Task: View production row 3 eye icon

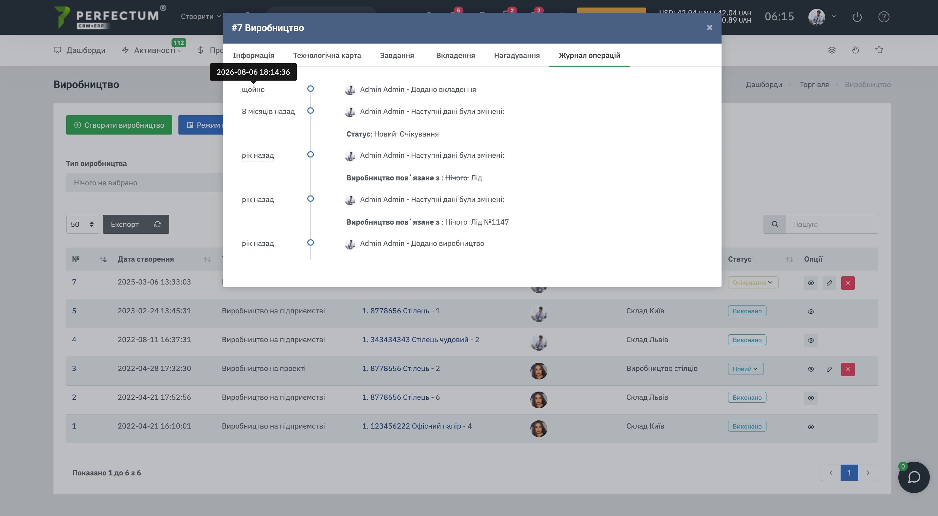Action: coord(810,369)
